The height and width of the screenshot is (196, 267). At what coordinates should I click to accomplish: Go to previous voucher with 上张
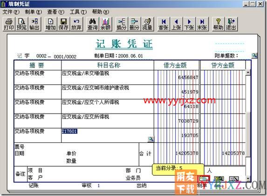[177, 24]
